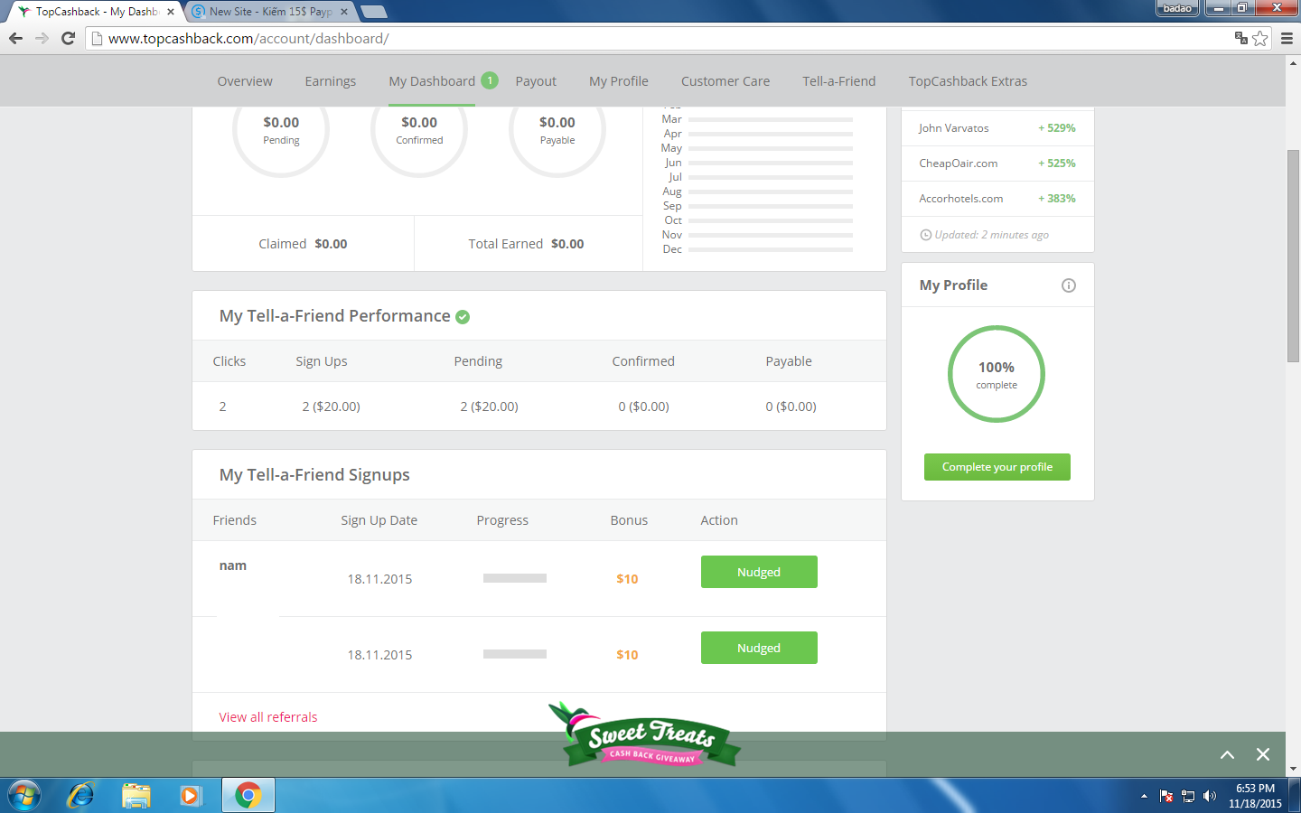Click the volume speaker tray icon
The image size is (1301, 813).
click(1210, 796)
